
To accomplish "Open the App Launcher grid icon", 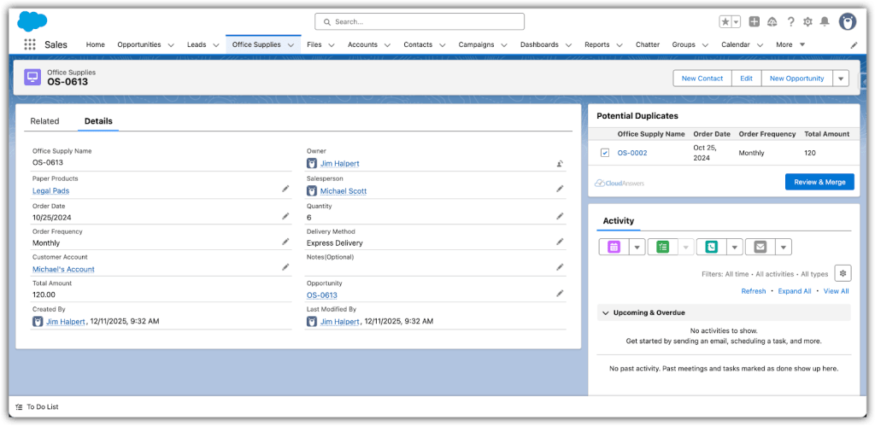I will (30, 44).
